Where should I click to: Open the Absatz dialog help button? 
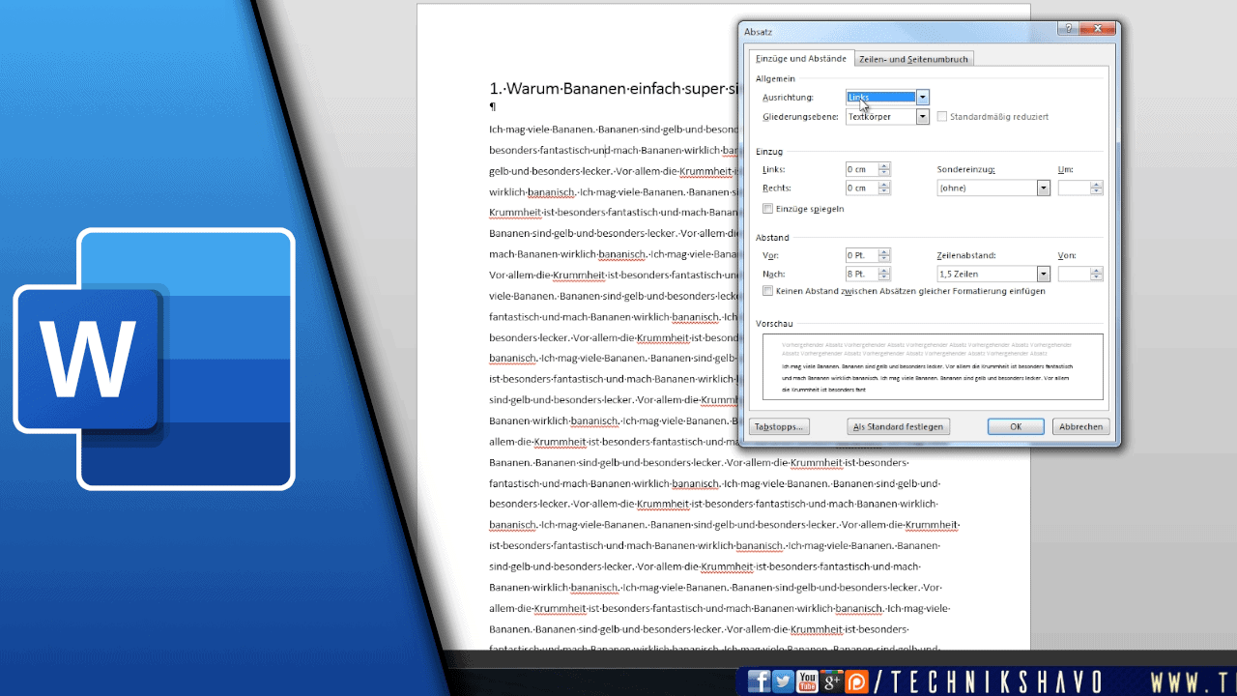[1069, 29]
